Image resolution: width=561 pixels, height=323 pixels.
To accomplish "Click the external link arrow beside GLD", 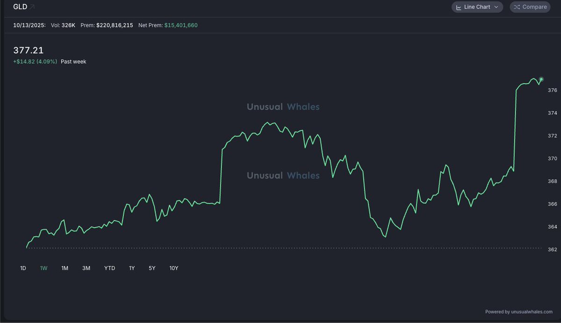I will coord(32,7).
